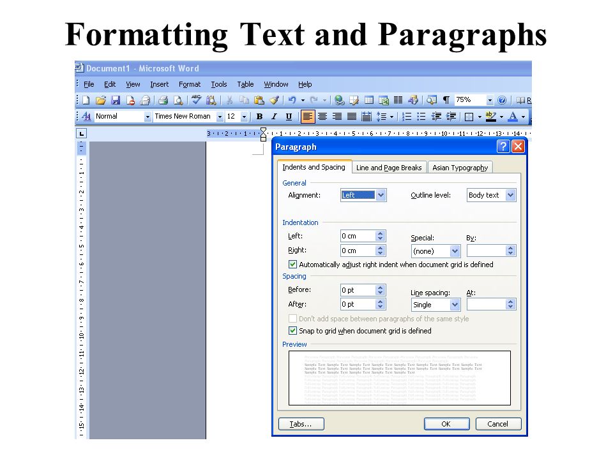Open the Tools menu
This screenshot has height=459, width=613.
[219, 84]
